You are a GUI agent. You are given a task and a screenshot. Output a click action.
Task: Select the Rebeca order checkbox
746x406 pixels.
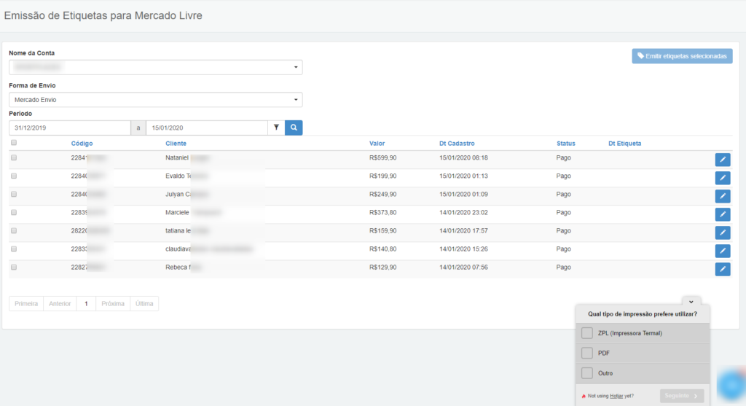[x=14, y=267]
